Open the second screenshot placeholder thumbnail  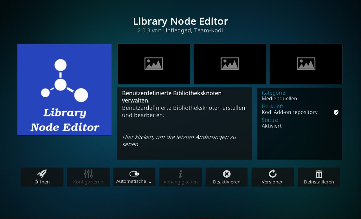230,64
